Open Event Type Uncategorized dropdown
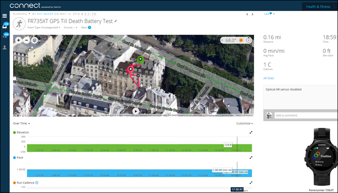 46,28
